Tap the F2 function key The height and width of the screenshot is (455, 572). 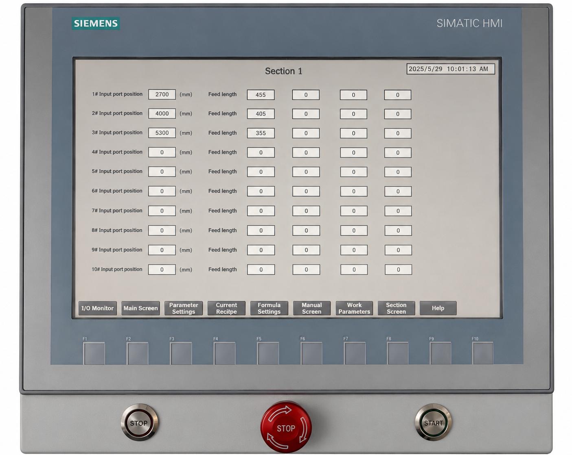coord(138,353)
